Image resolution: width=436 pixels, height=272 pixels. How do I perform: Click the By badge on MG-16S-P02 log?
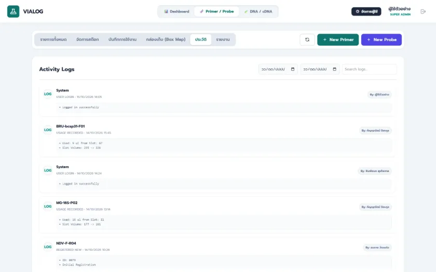click(375, 207)
